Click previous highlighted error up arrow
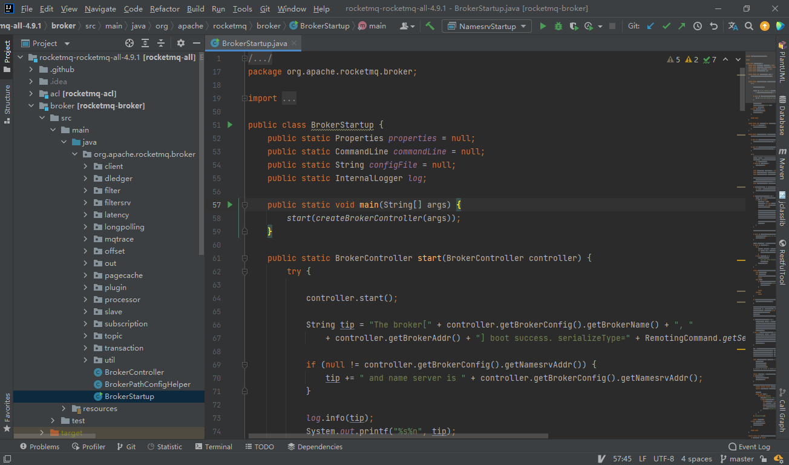The width and height of the screenshot is (789, 465). [x=726, y=59]
